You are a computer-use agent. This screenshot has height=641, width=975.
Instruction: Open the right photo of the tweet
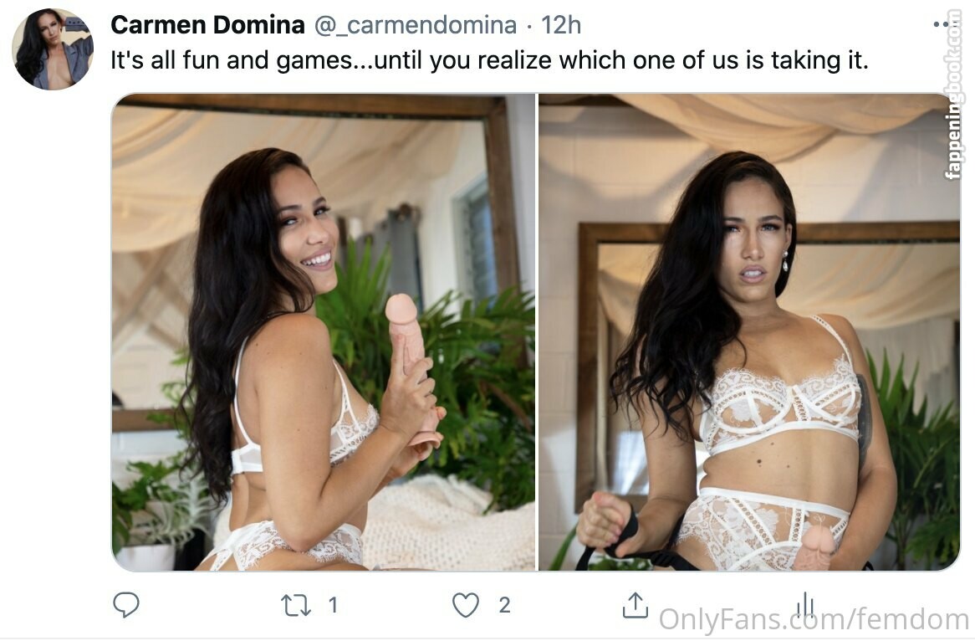(749, 332)
